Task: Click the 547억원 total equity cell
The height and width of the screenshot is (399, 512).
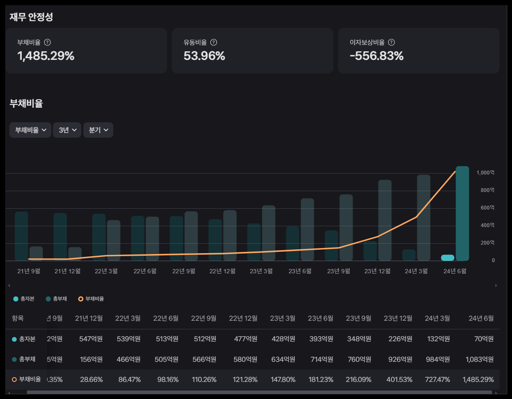Action: tap(91, 339)
